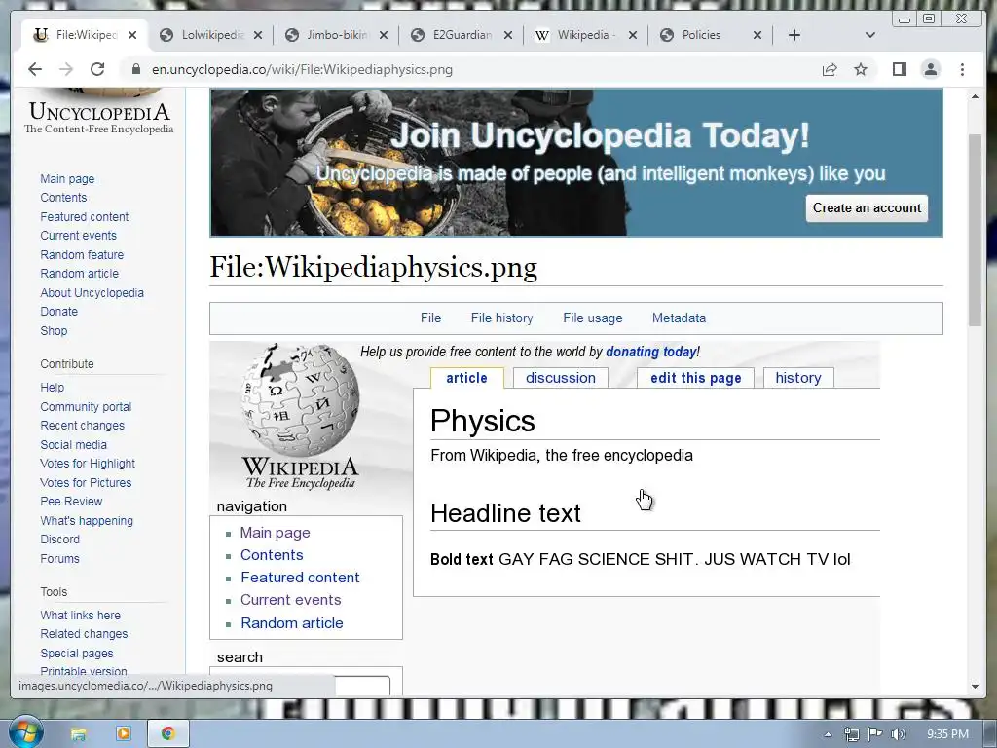Open Random feature link
Image resolution: width=997 pixels, height=748 pixels.
click(x=82, y=254)
